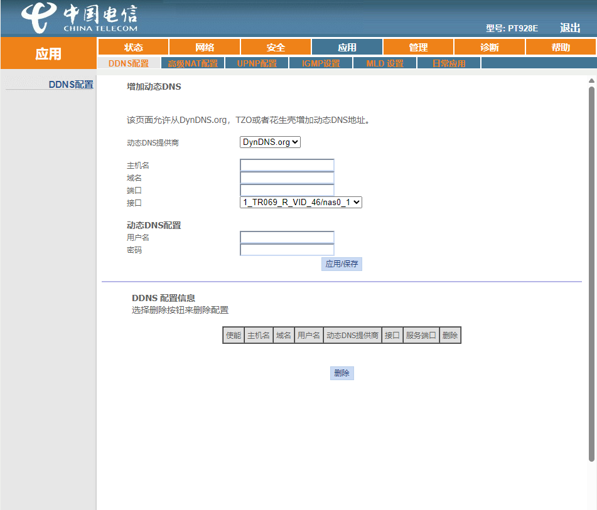Click the 帮助 tab

click(561, 46)
